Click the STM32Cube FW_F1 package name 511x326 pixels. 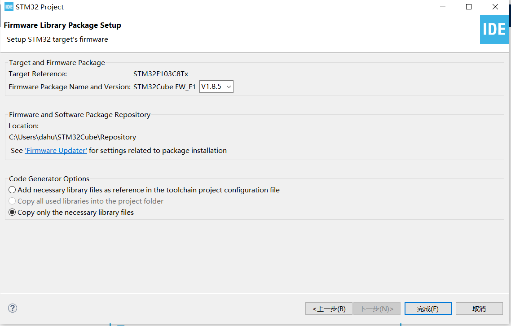pos(165,87)
